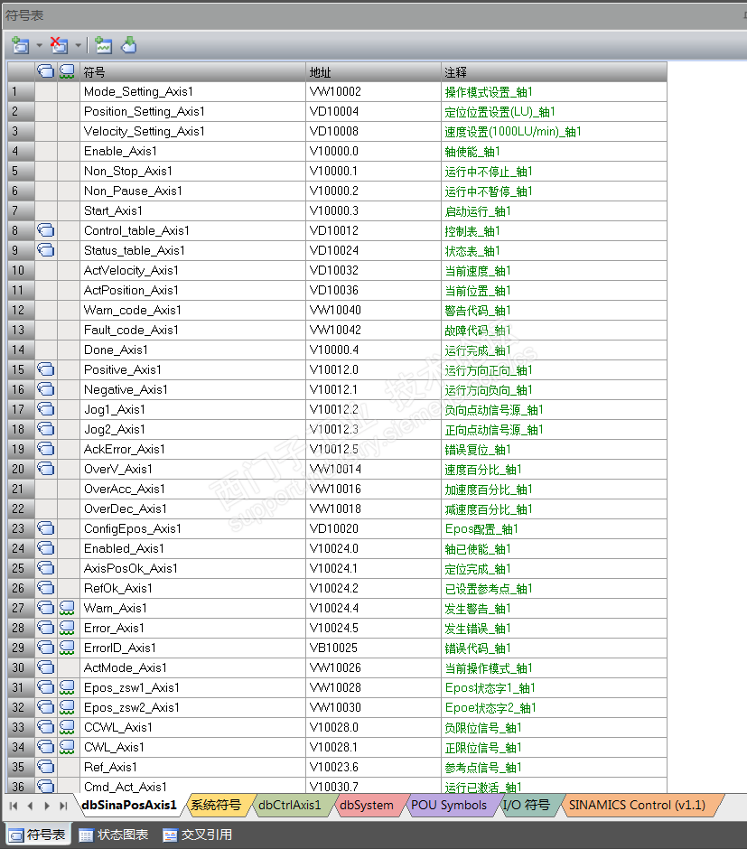Screen dimensions: 747x849
Task: Open the 交叉引用 panel
Action: pyautogui.click(x=198, y=835)
